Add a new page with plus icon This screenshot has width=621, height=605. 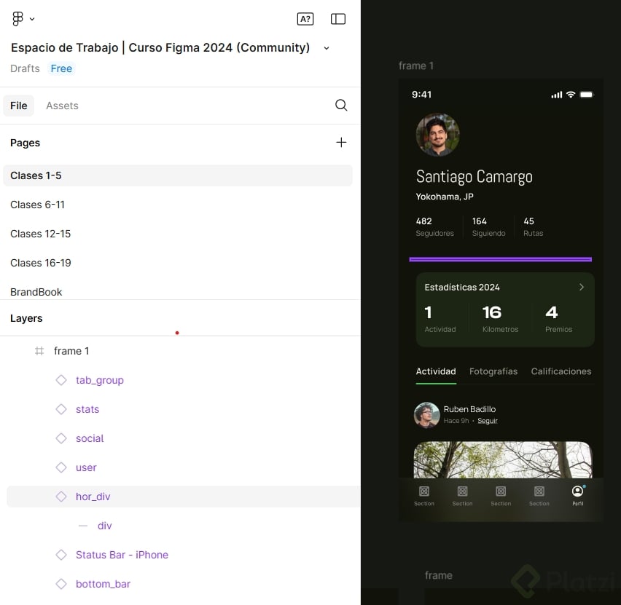click(341, 143)
